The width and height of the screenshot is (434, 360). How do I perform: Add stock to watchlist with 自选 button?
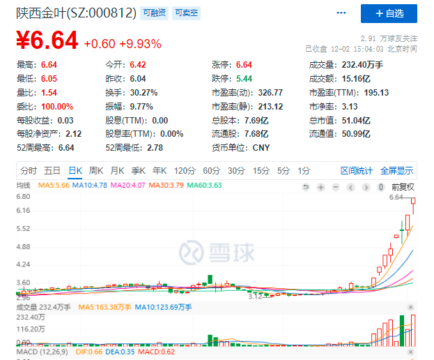tap(389, 13)
